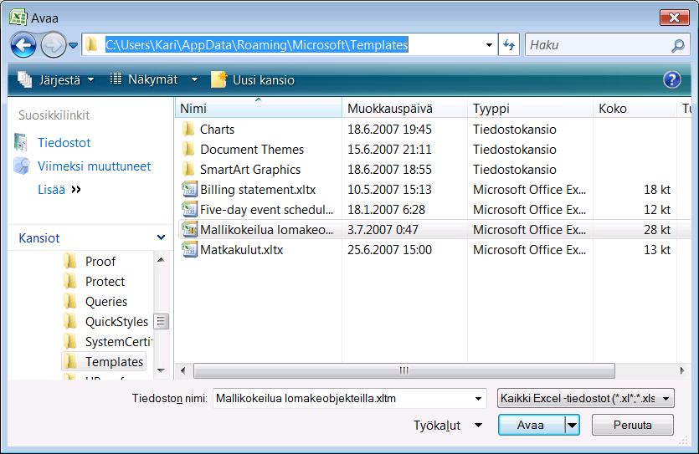
Task: Click the Lisää more links
Action: coord(59,190)
